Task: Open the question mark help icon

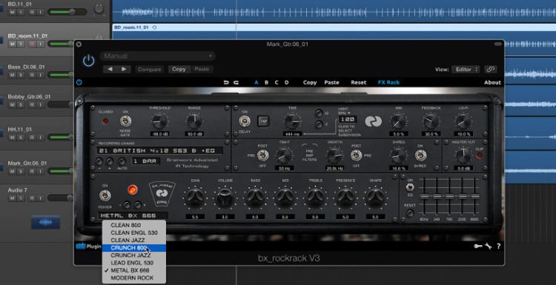Action: click(x=499, y=247)
